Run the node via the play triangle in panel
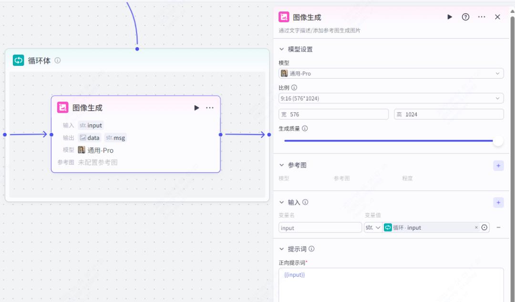This screenshot has height=302, width=515. pos(449,17)
